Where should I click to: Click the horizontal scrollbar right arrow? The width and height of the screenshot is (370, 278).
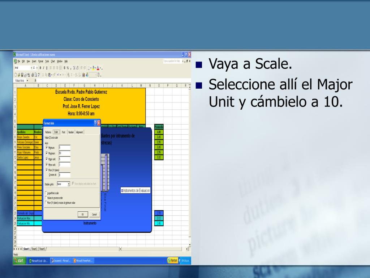coord(187,249)
